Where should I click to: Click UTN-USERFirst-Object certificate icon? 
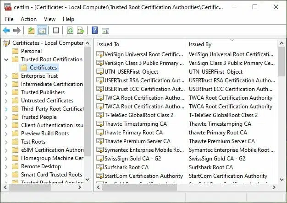(x=100, y=72)
